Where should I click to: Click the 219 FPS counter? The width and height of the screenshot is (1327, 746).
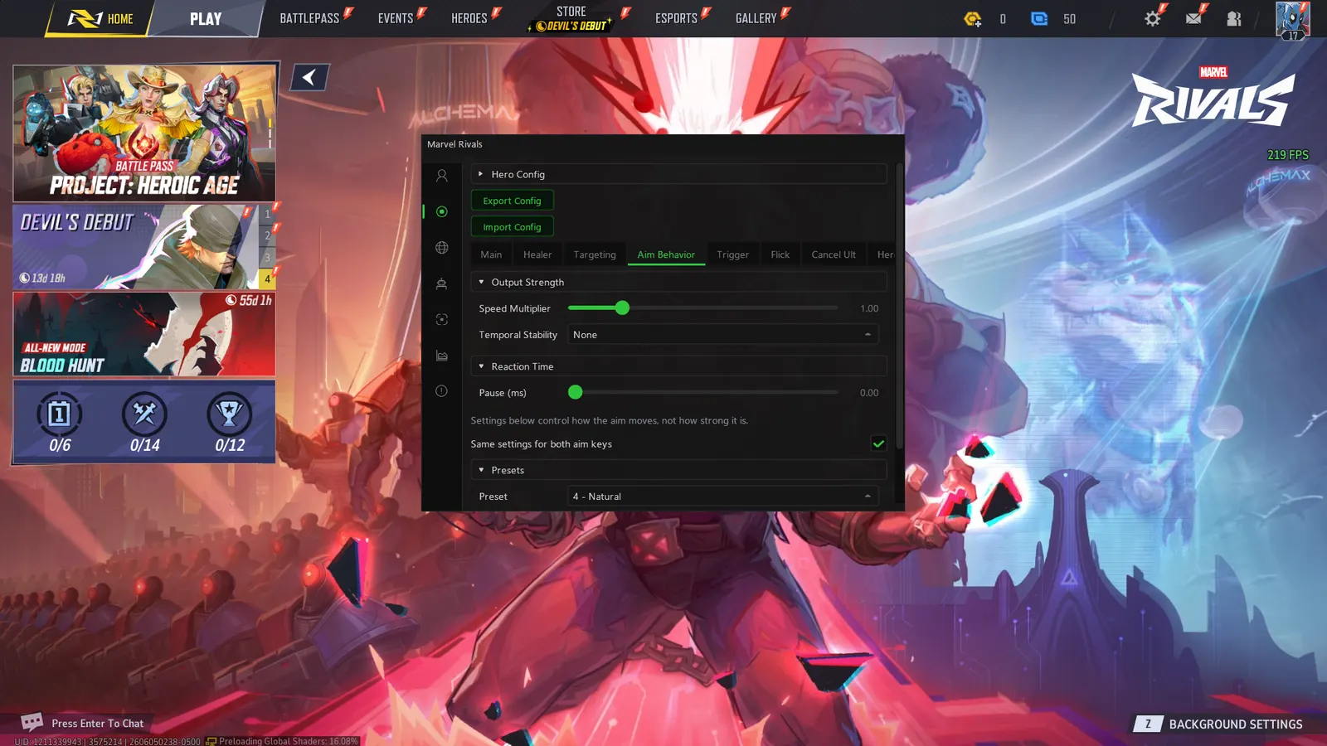[x=1287, y=155]
